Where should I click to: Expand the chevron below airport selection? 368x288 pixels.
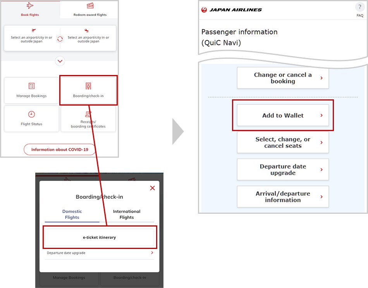click(x=60, y=61)
